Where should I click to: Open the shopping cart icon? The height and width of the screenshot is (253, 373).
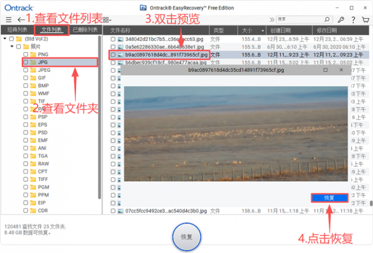[x=365, y=20]
